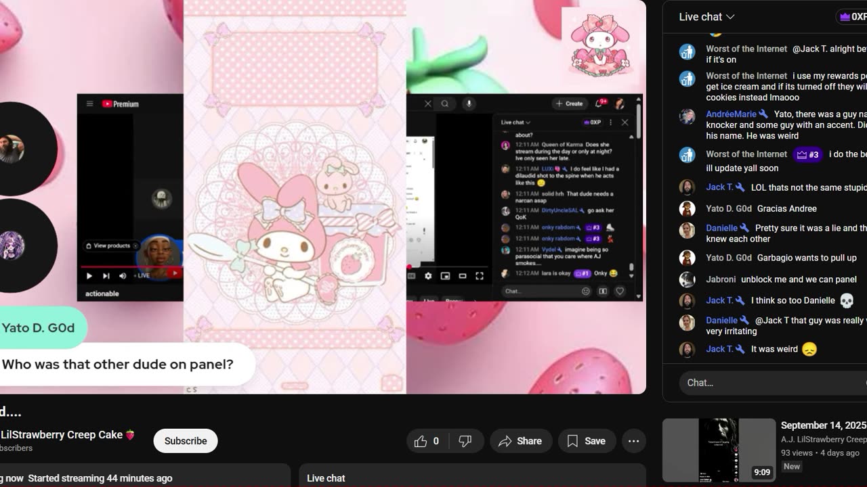Open the more actions three-dot menu
The height and width of the screenshot is (487, 867).
[x=633, y=441]
